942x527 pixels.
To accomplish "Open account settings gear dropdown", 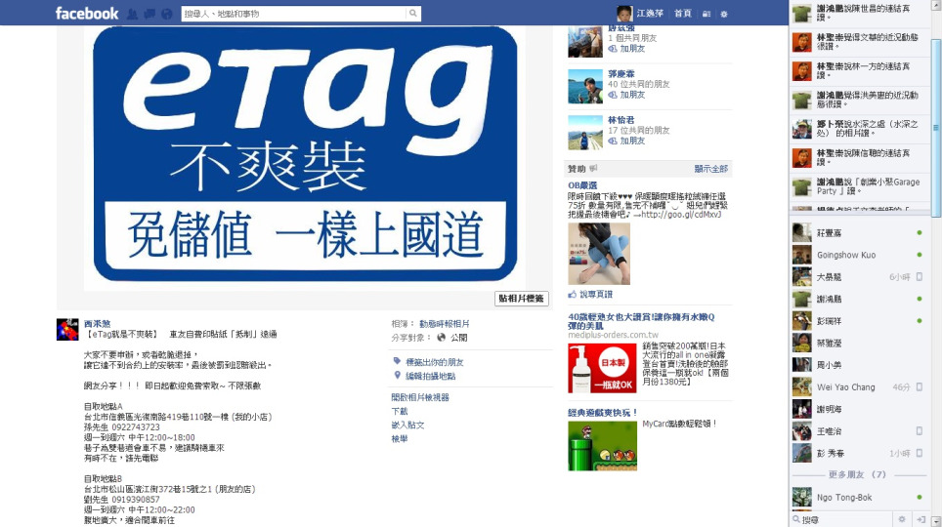I will pyautogui.click(x=724, y=14).
